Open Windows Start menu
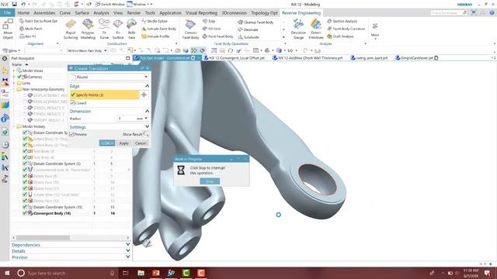Image resolution: width=497 pixels, height=279 pixels. 7,273
